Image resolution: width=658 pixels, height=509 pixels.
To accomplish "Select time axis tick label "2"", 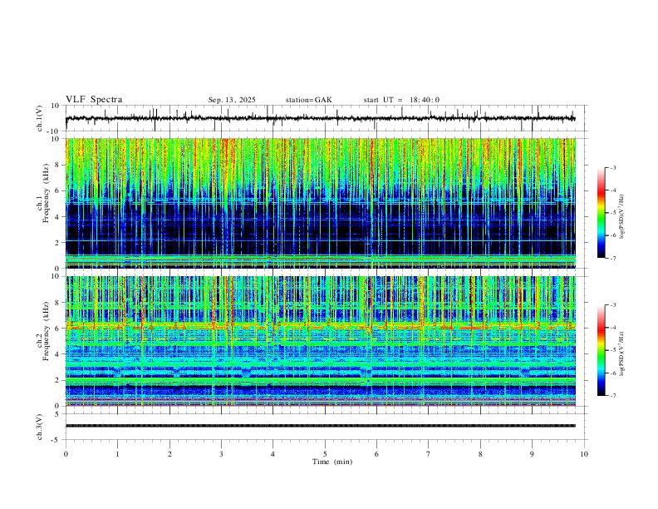I will [x=169, y=454].
